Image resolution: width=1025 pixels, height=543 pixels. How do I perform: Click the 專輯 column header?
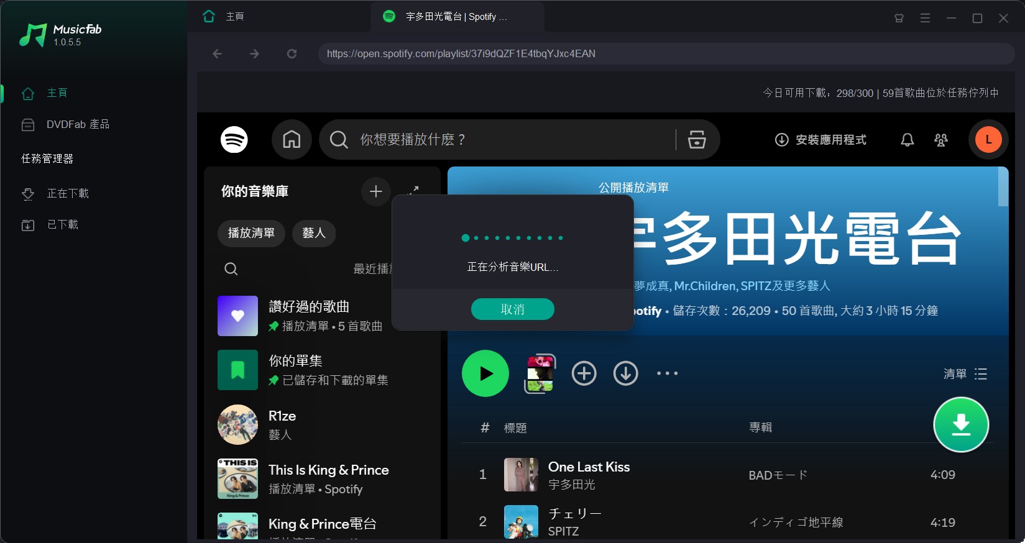760,427
